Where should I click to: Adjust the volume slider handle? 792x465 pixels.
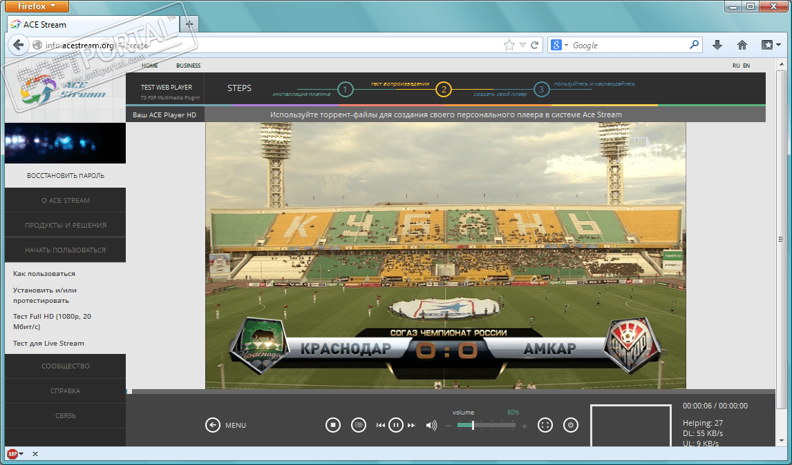pos(473,425)
